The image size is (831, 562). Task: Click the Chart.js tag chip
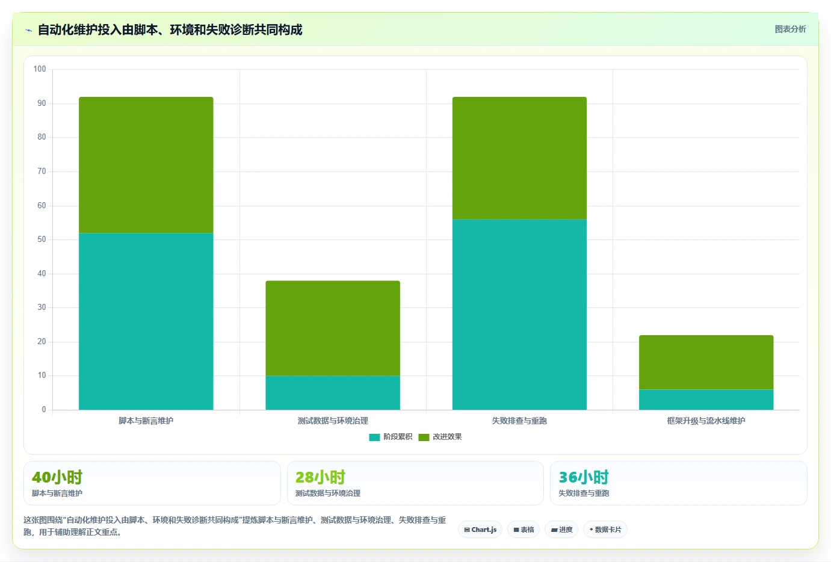point(480,530)
